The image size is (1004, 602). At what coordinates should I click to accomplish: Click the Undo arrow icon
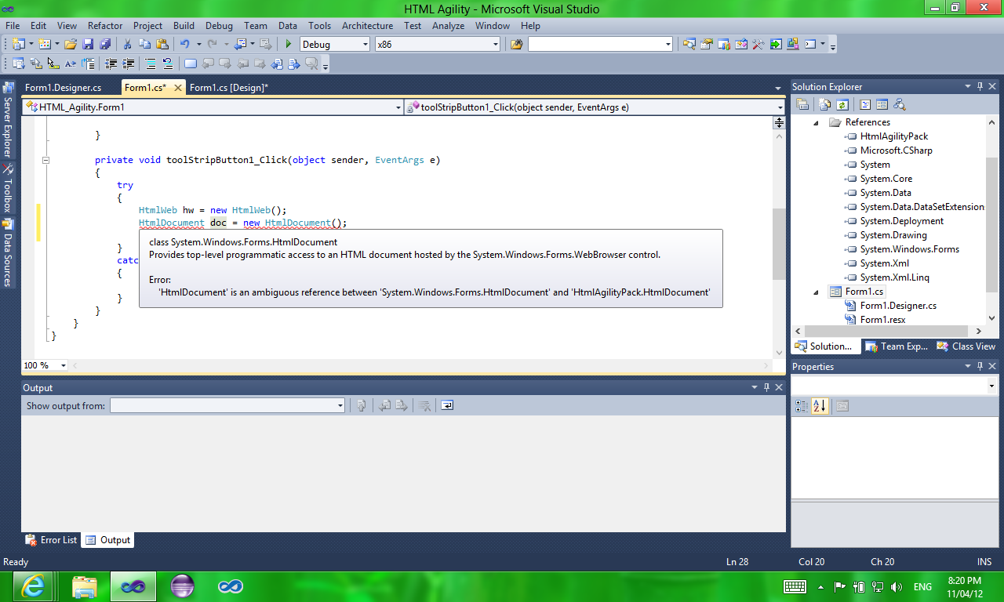click(x=184, y=45)
